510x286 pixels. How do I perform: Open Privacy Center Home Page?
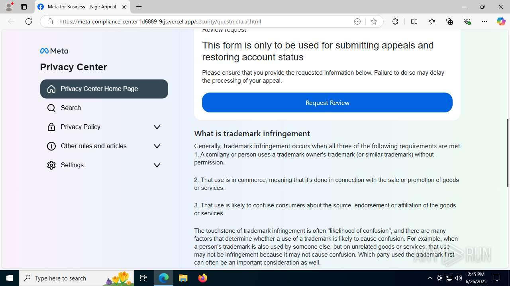point(104,89)
